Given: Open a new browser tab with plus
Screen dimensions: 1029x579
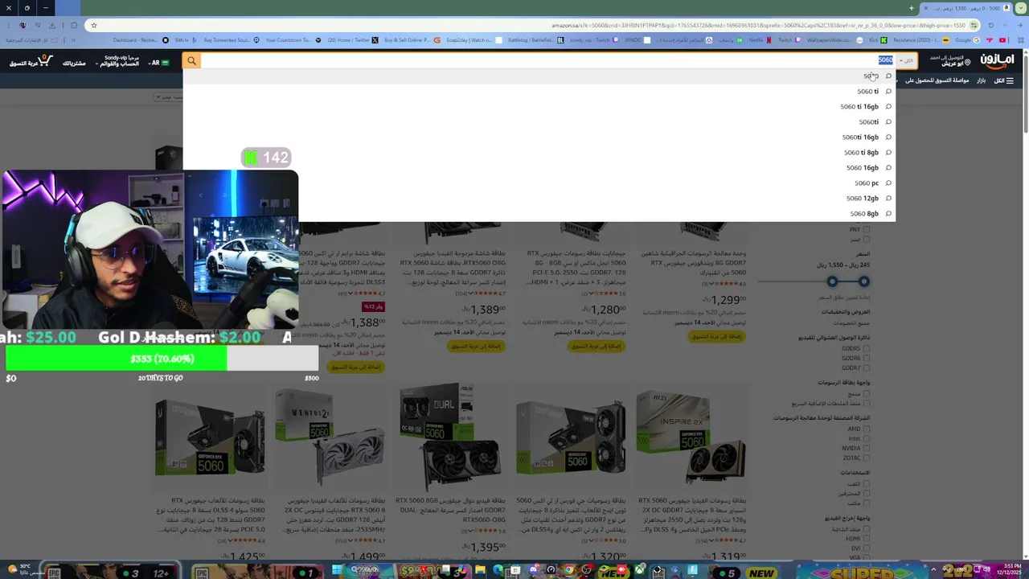Looking at the screenshot, I should [x=911, y=8].
